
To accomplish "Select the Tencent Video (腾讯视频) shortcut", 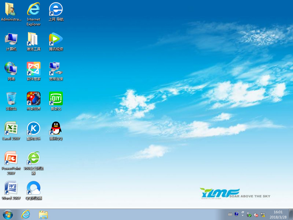I will pos(56,39).
